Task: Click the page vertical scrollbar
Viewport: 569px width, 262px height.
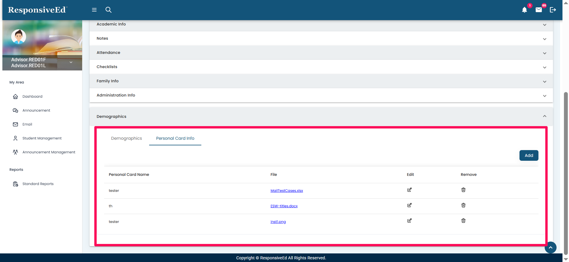Action: click(x=566, y=172)
